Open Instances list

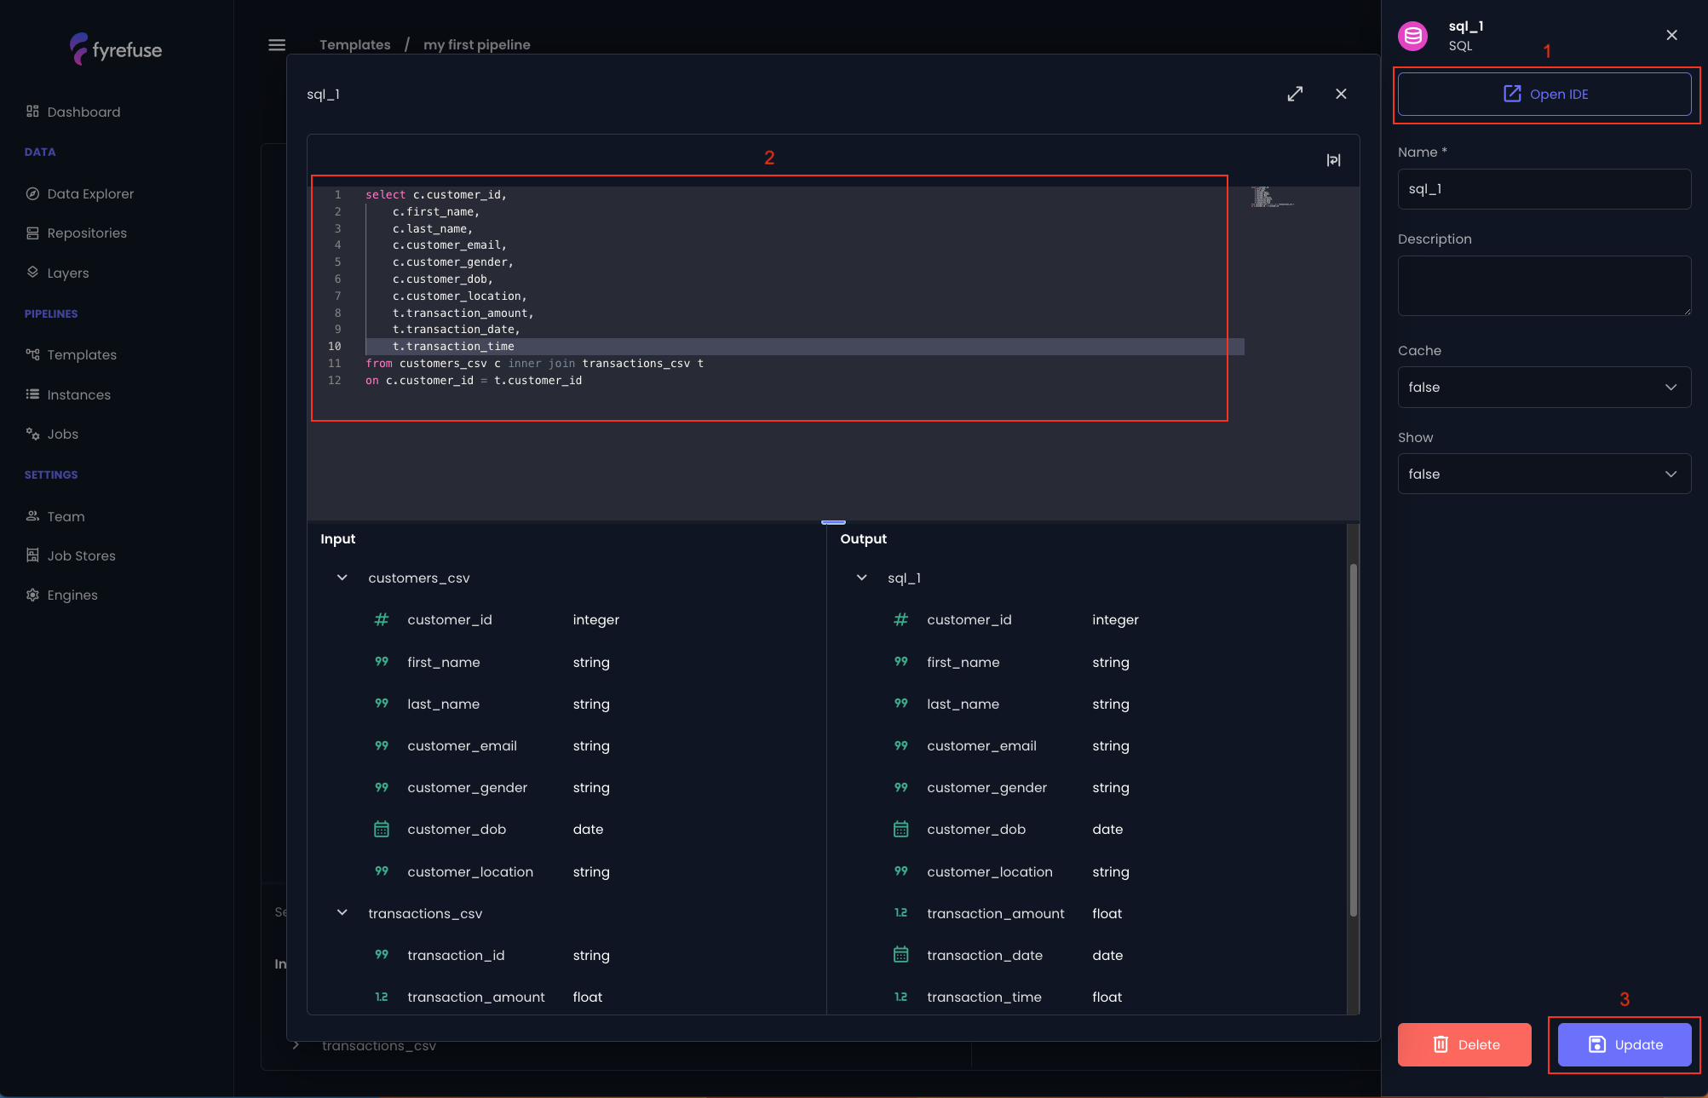click(x=68, y=394)
